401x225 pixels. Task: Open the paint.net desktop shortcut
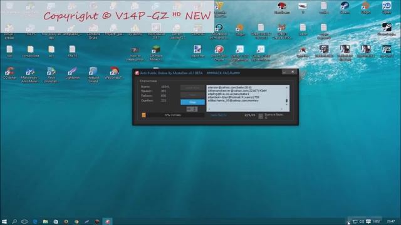197,51
